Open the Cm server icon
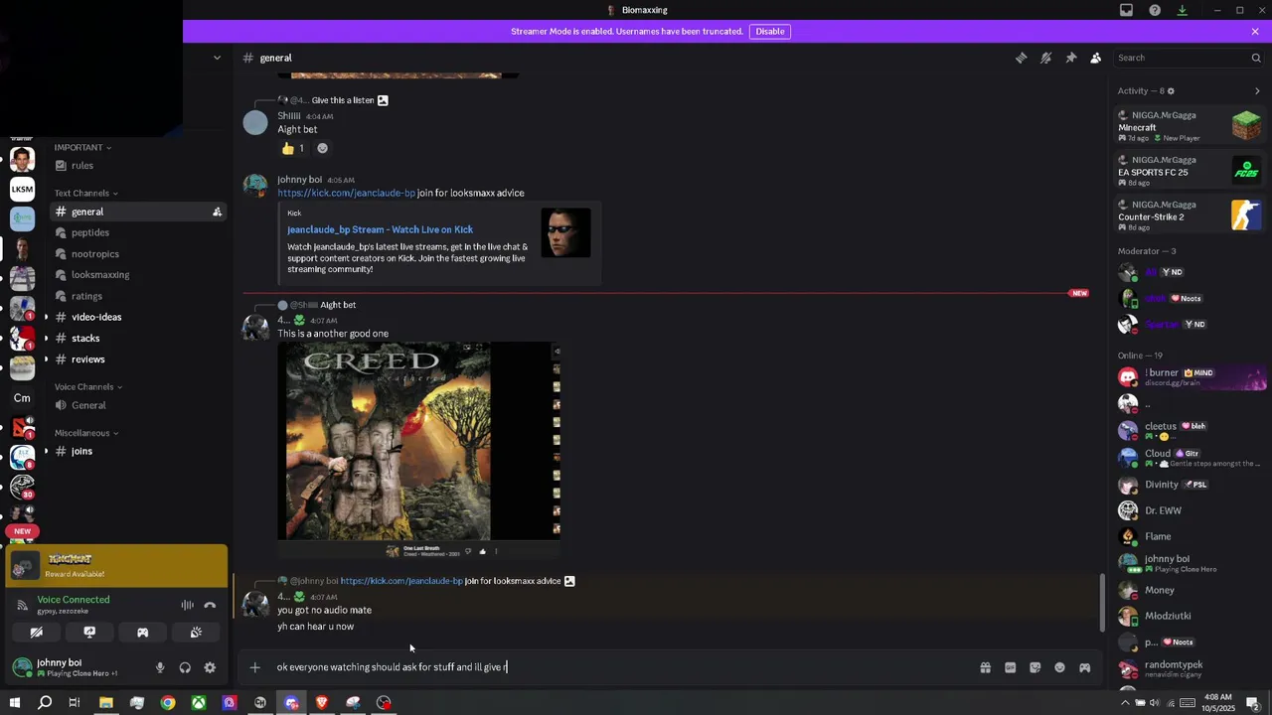This screenshot has height=715, width=1272. click(22, 398)
